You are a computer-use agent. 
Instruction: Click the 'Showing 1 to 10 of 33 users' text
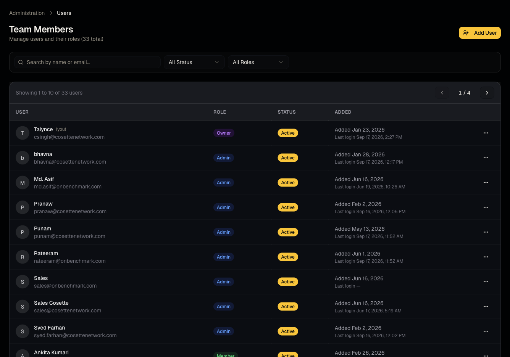pyautogui.click(x=49, y=93)
